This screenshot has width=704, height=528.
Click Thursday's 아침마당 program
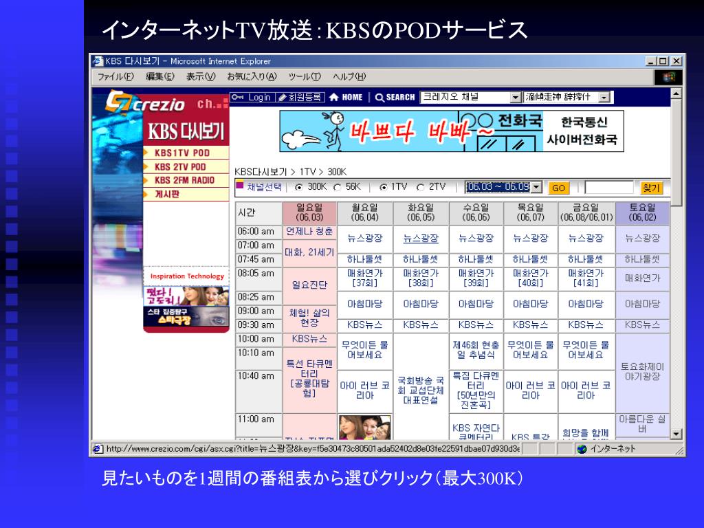point(531,304)
